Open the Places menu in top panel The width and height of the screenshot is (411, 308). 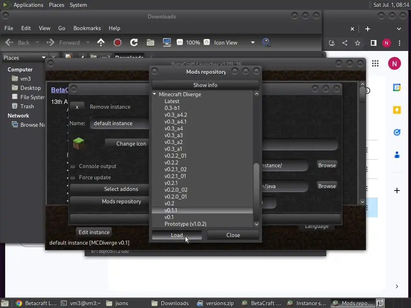57,5
